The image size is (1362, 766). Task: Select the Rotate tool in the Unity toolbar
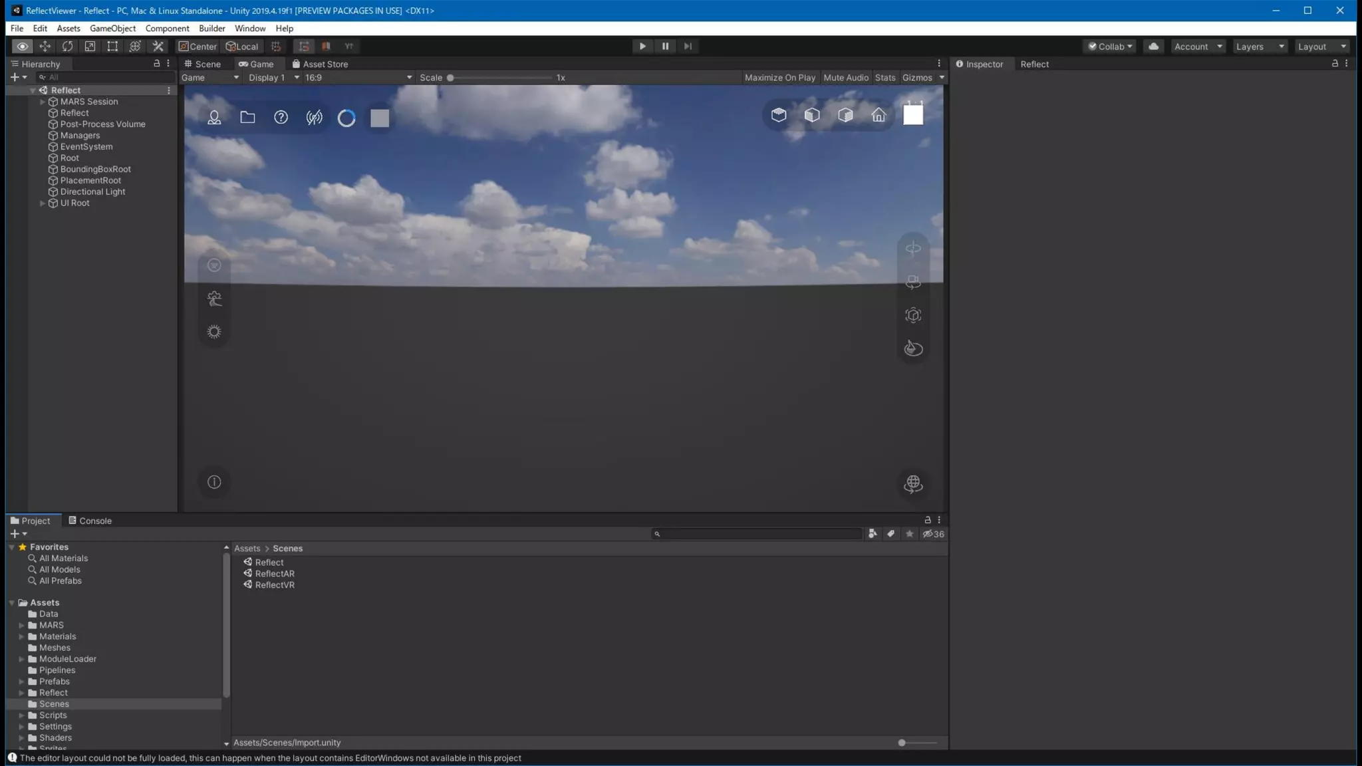pos(67,47)
